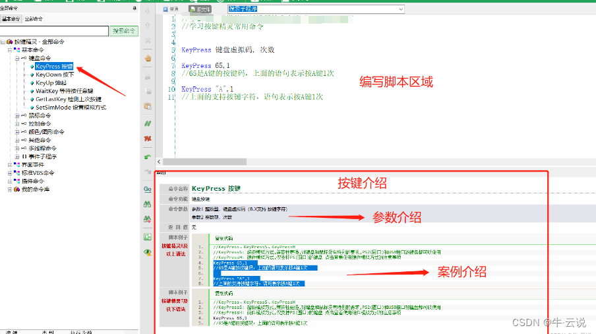The height and width of the screenshot is (334, 596).
Task: Click the gray redo arrow icon
Action: point(148,172)
